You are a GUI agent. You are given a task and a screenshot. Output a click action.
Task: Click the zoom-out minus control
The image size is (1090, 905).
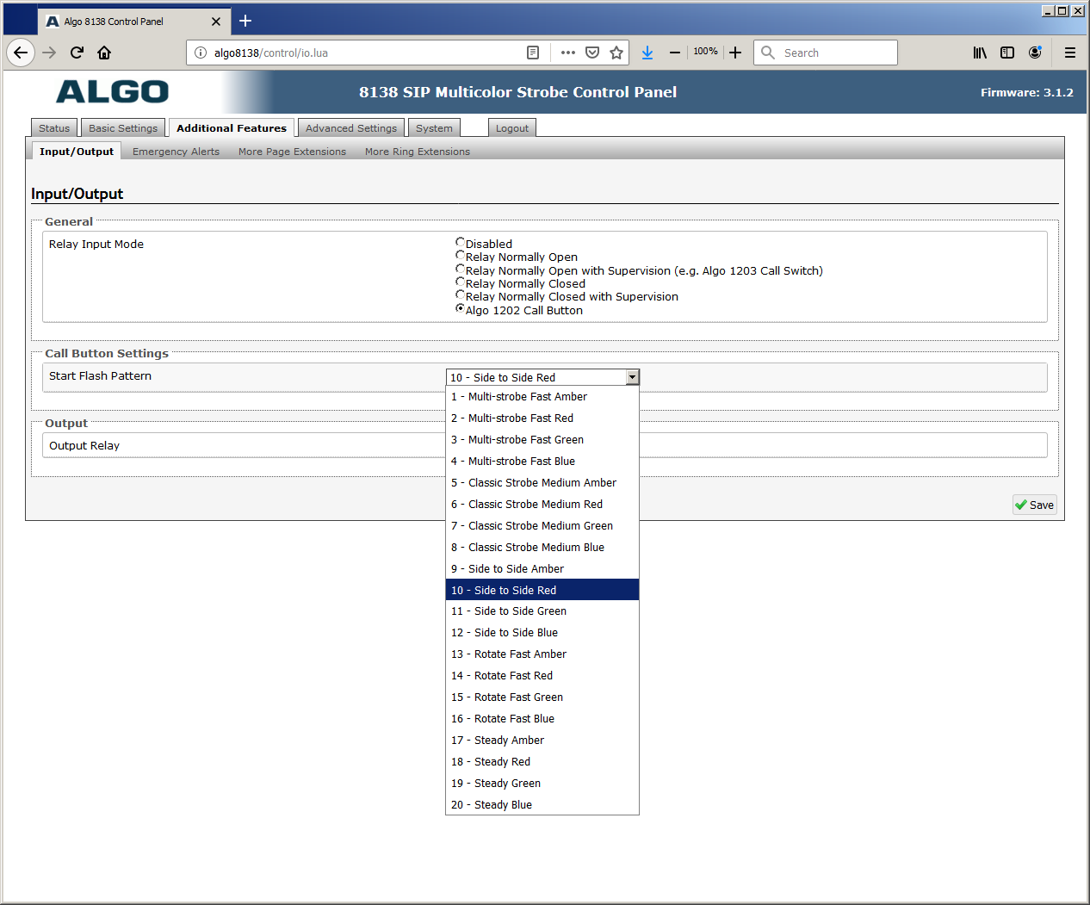(x=675, y=53)
